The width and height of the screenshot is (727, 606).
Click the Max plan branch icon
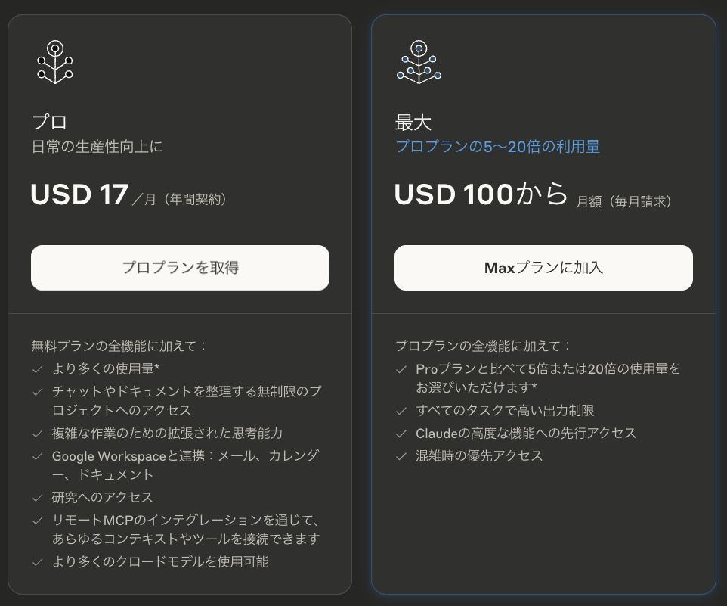coord(419,62)
